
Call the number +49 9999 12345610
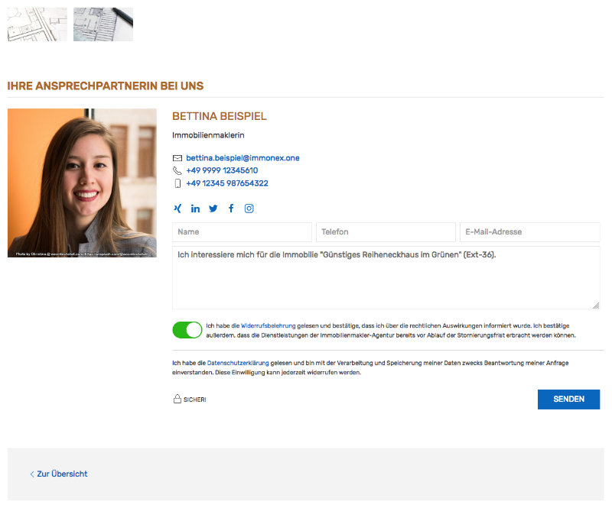coord(222,170)
